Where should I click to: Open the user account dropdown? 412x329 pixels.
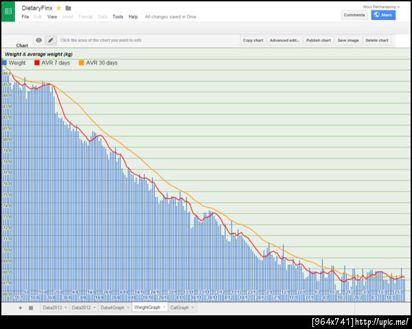(381, 7)
